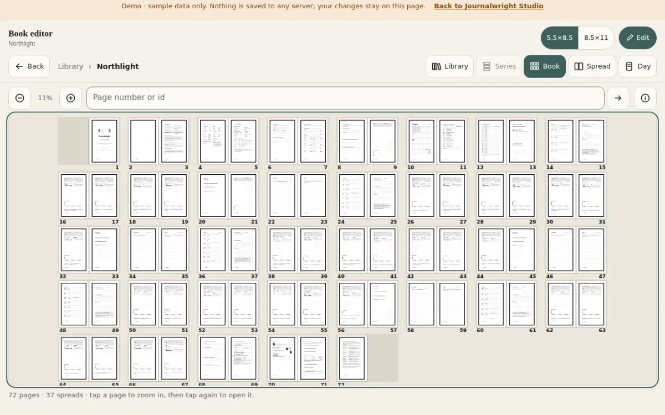Switch to Book view tab

pyautogui.click(x=545, y=66)
